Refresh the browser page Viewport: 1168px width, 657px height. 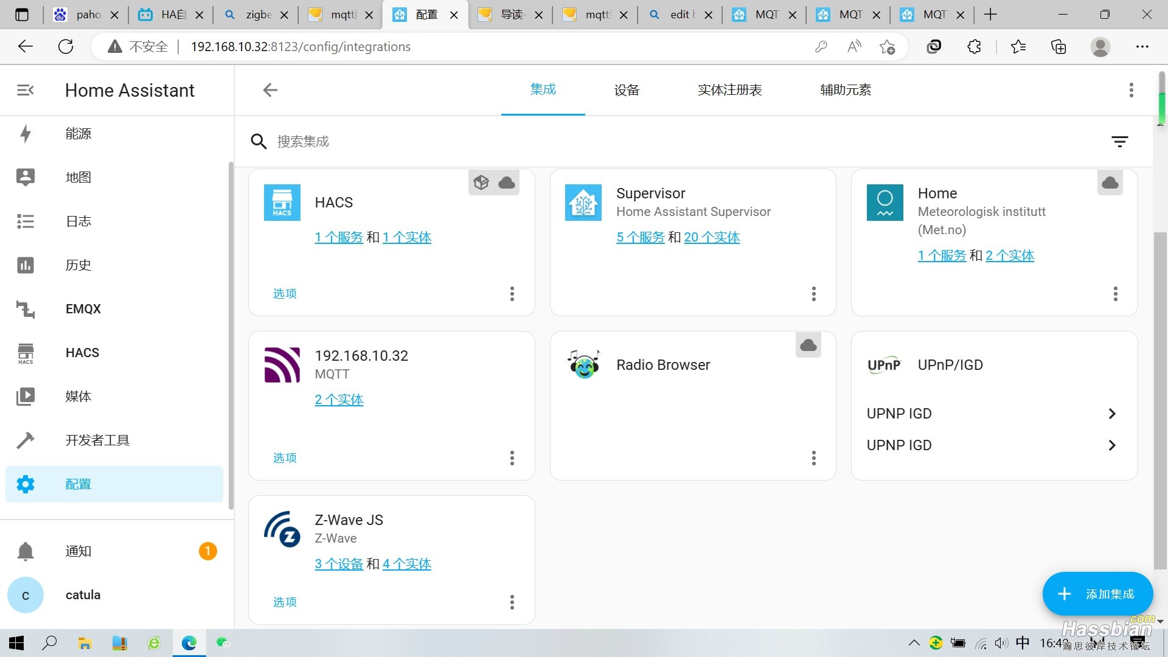(66, 47)
